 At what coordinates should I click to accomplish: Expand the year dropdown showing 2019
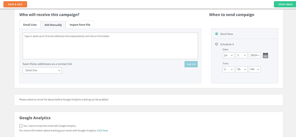pos(255,55)
